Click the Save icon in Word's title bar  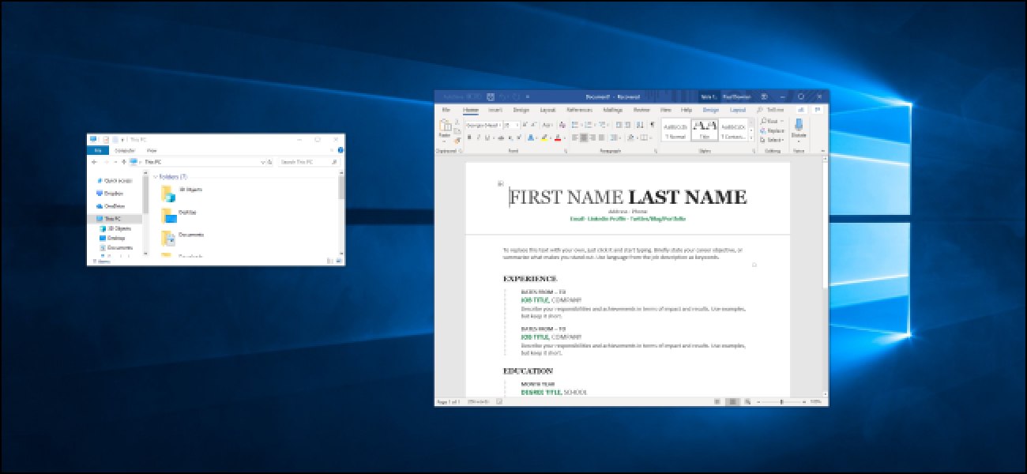(491, 97)
